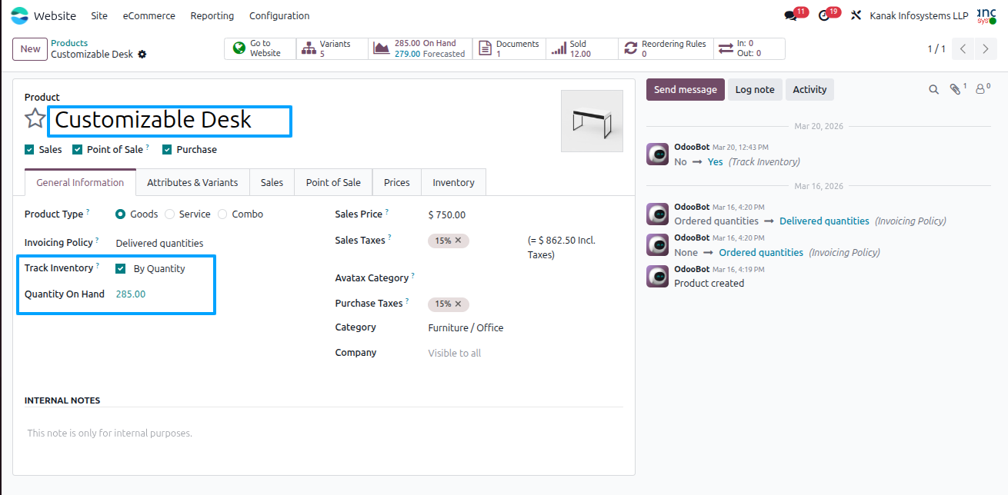
Task: Open Products breadcrumb link
Action: (x=69, y=43)
